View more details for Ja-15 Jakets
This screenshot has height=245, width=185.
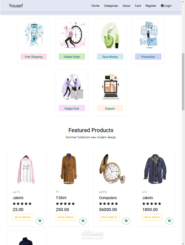click(23, 217)
